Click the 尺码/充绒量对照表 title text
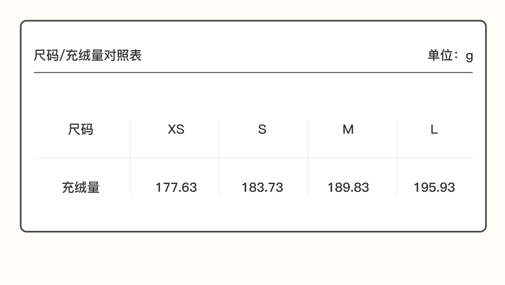The width and height of the screenshot is (505, 285). pyautogui.click(x=88, y=56)
